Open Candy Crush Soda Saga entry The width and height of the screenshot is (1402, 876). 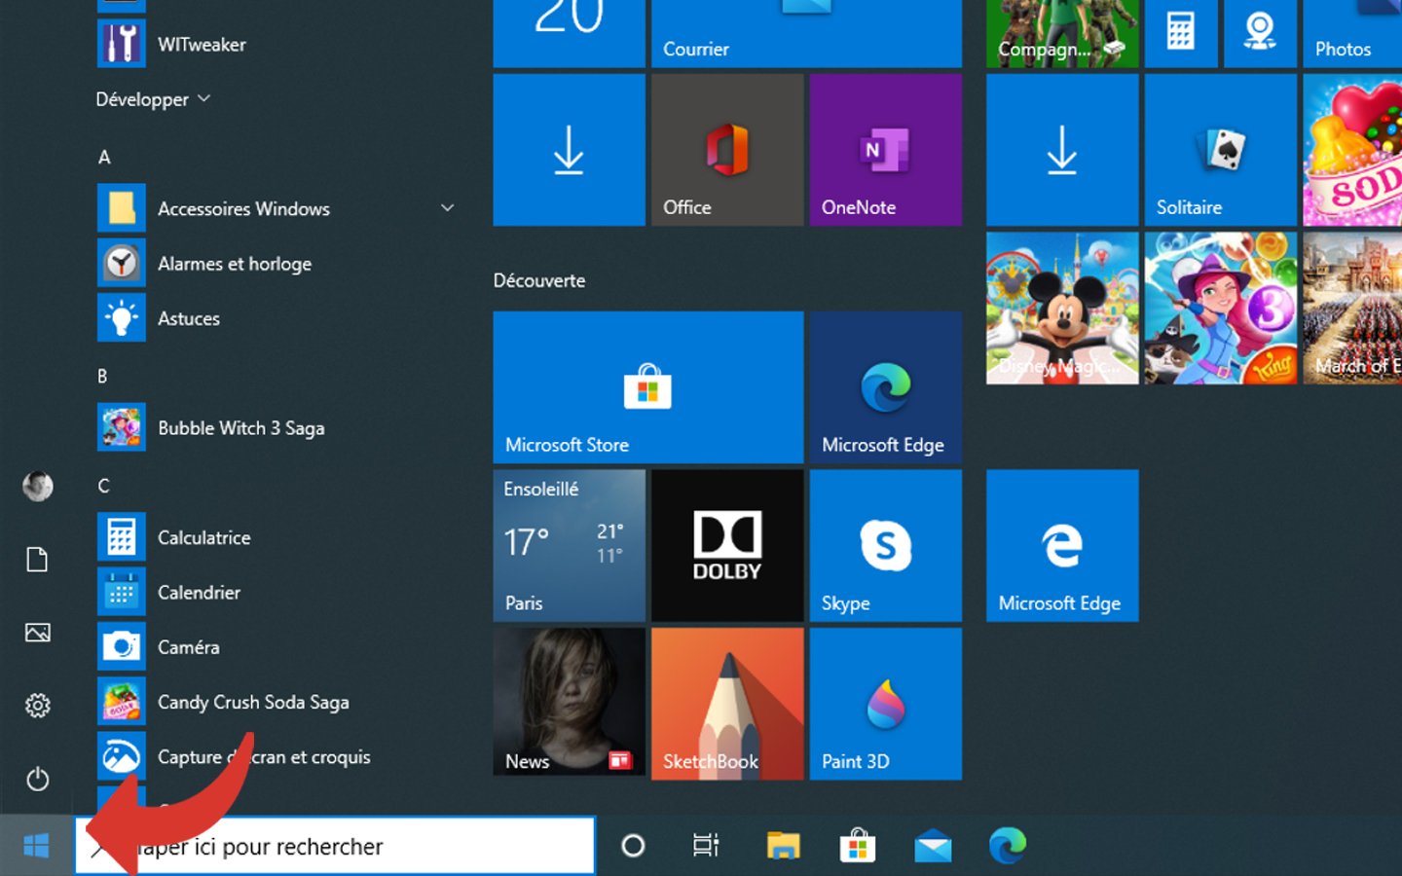[253, 702]
